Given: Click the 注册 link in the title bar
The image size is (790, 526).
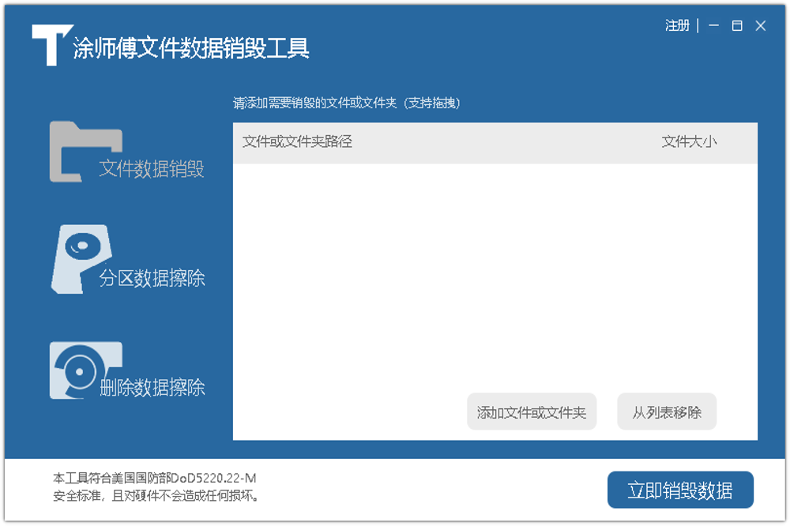Looking at the screenshot, I should [x=677, y=25].
